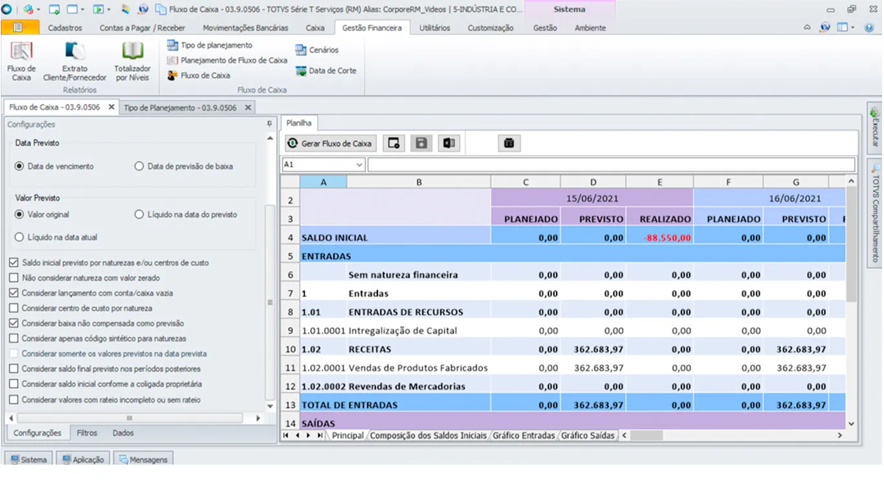The image size is (884, 489).
Task: Click the Cenários ribbon icon
Action: coord(316,50)
